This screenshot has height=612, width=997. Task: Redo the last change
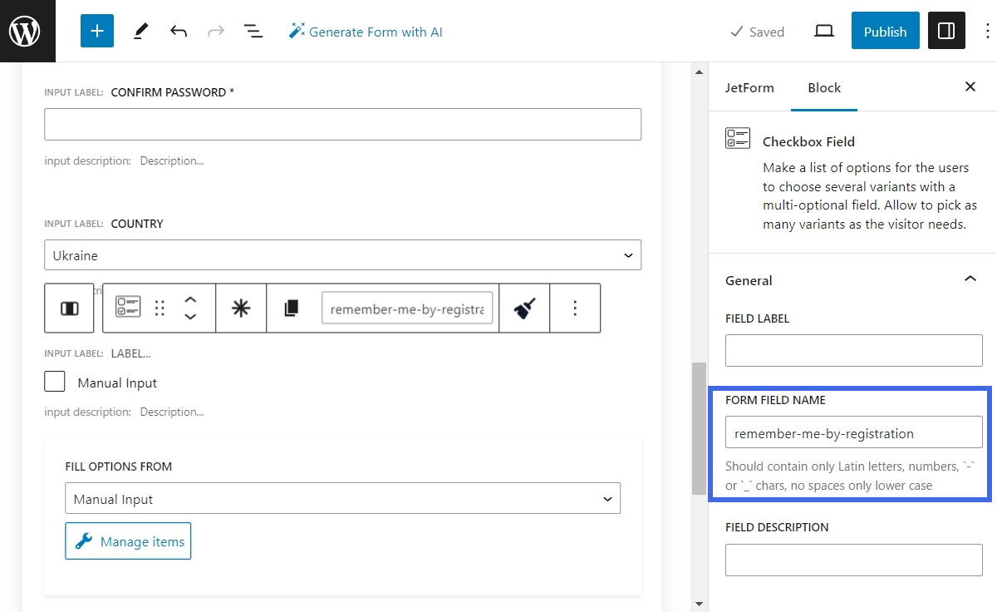pyautogui.click(x=216, y=31)
